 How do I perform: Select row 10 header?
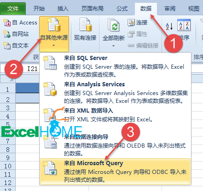[8, 166]
